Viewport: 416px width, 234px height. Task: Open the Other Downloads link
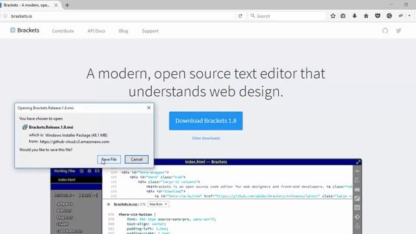tap(205, 138)
